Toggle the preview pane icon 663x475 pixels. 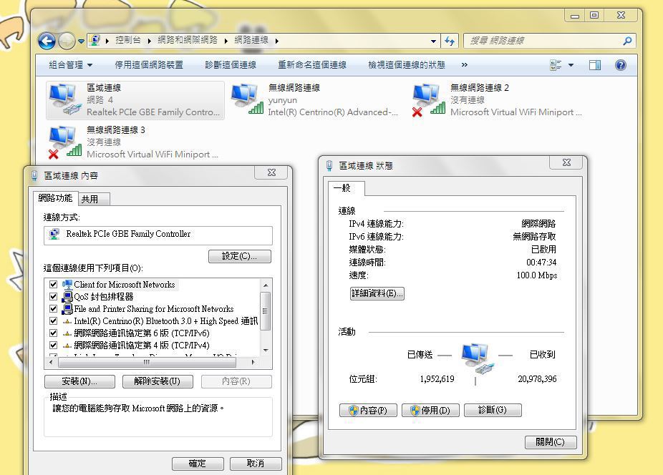[595, 64]
